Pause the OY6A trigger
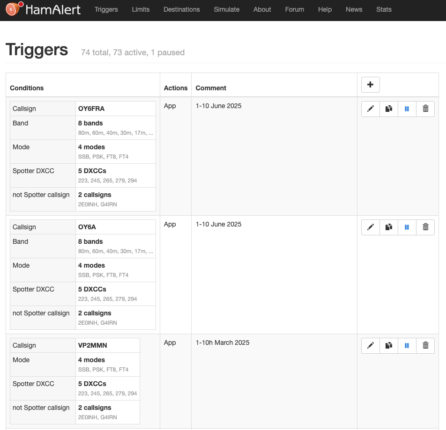 (407, 227)
